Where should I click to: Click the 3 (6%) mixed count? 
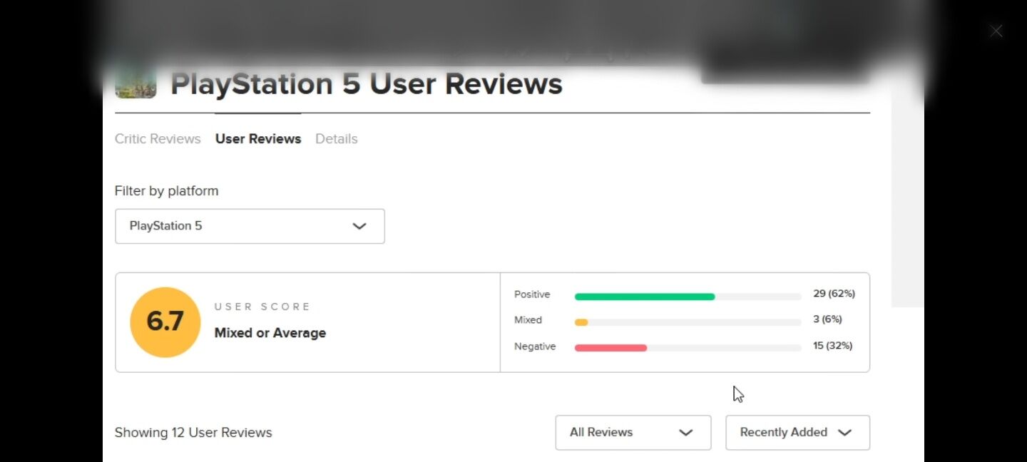coord(827,319)
